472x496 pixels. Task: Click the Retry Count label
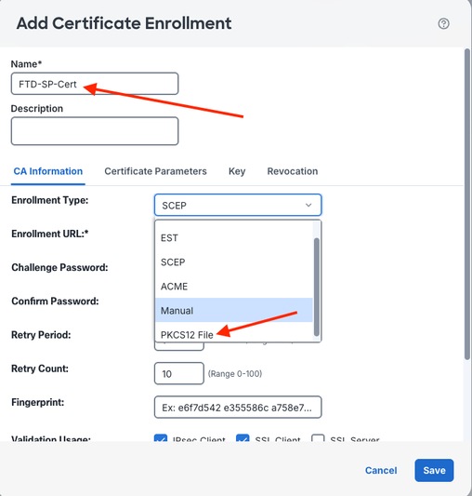40,369
